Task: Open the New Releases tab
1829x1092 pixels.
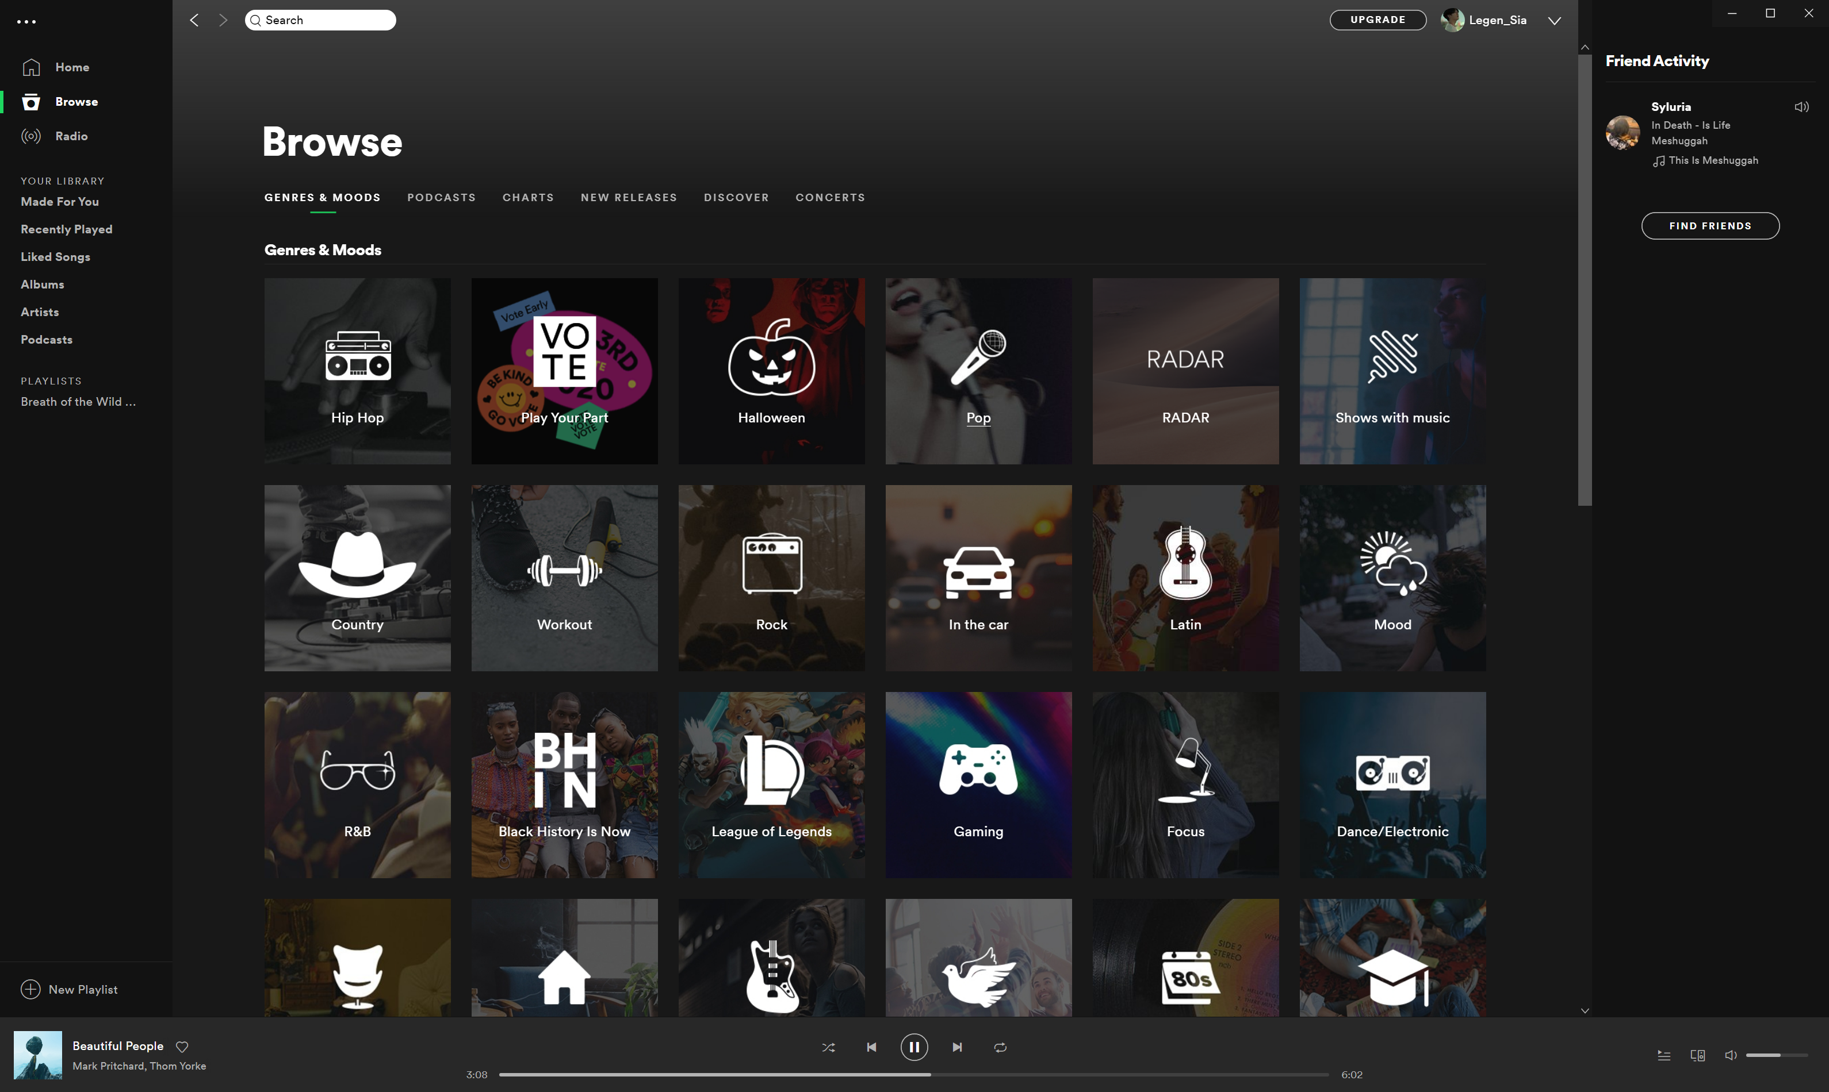Action: 629,197
